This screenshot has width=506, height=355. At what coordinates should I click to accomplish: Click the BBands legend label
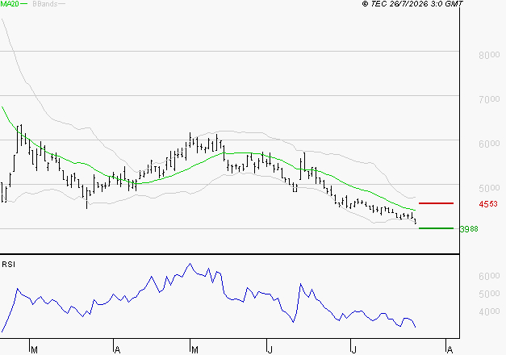pyautogui.click(x=45, y=4)
